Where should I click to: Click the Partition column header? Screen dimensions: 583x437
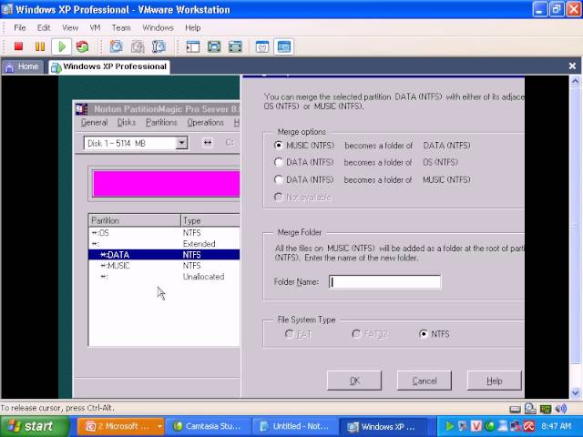(x=134, y=220)
